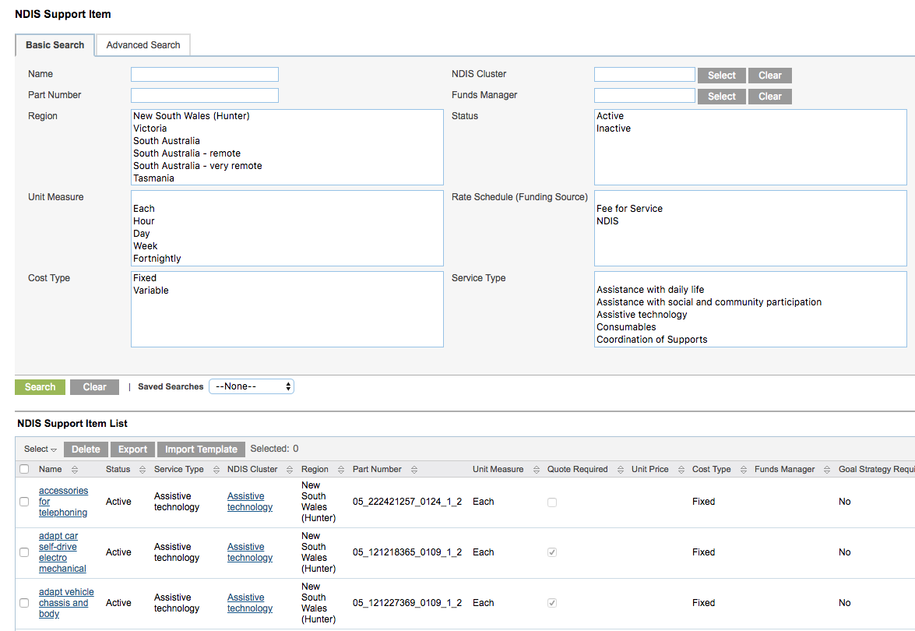This screenshot has height=631, width=915.
Task: Select Fixed in the Cost Type list
Action: click(x=145, y=278)
